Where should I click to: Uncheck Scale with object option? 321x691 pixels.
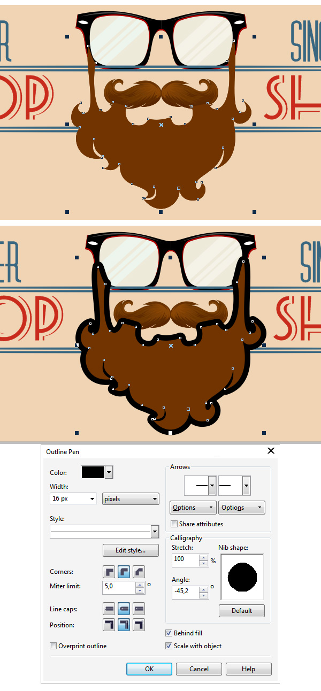[x=169, y=646]
